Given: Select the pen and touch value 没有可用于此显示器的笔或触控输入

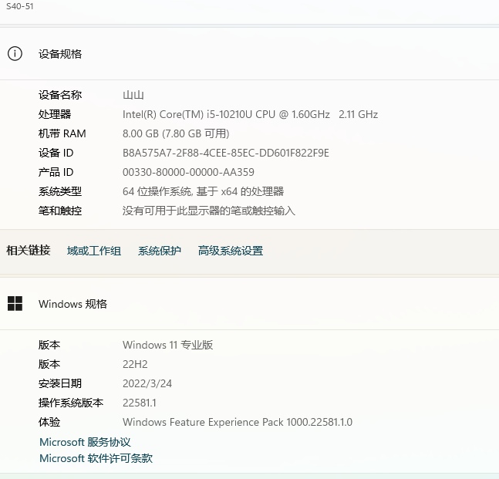Looking at the screenshot, I should tap(209, 211).
